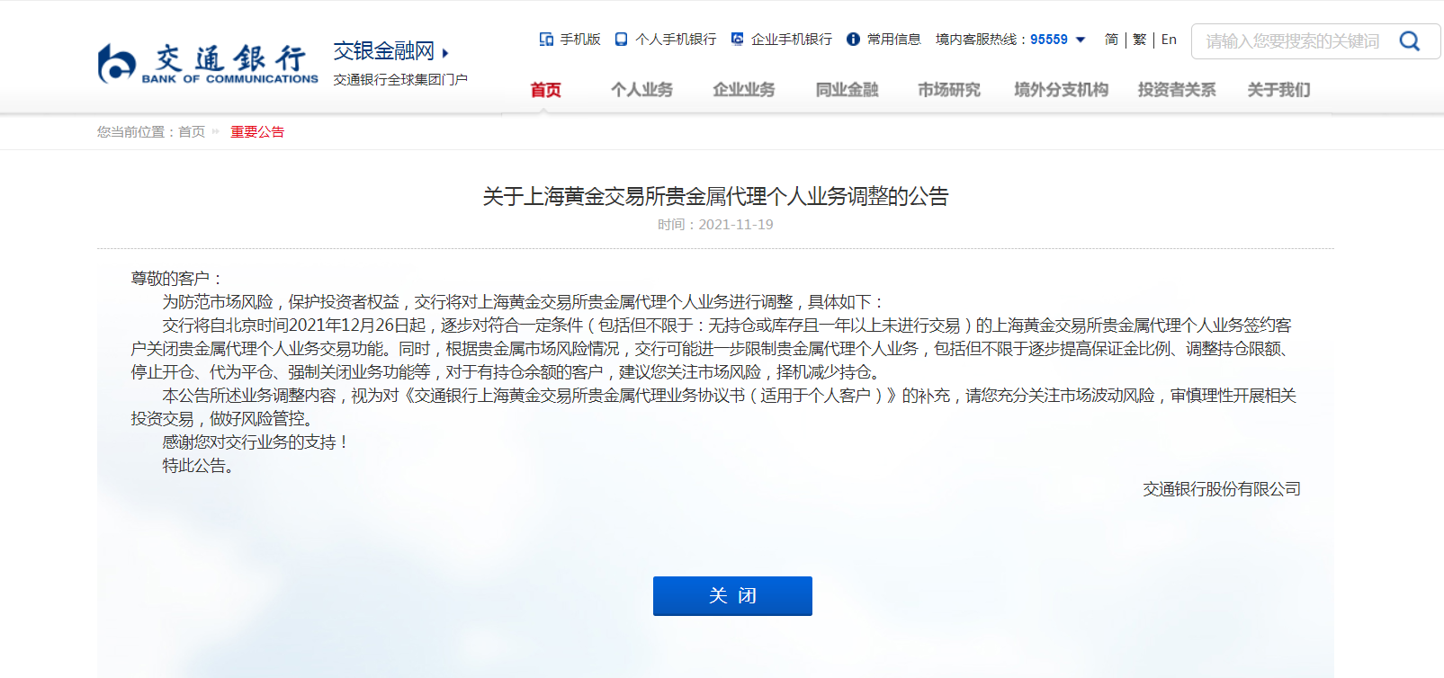Click the 感谢您对交行业务的支持 line
Screen dimensions: 1444x678
coord(255,442)
